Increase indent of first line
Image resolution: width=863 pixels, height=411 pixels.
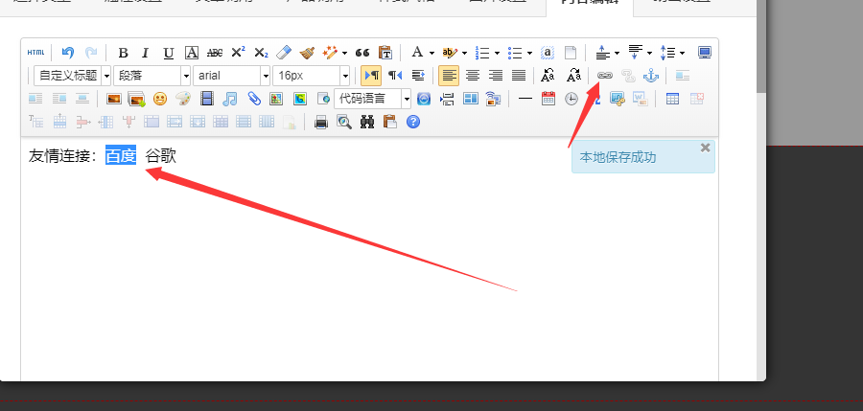click(x=418, y=76)
